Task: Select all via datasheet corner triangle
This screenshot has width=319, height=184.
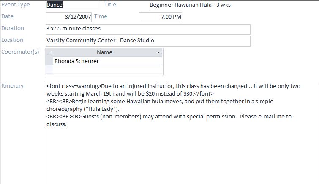Action: pyautogui.click(x=49, y=52)
